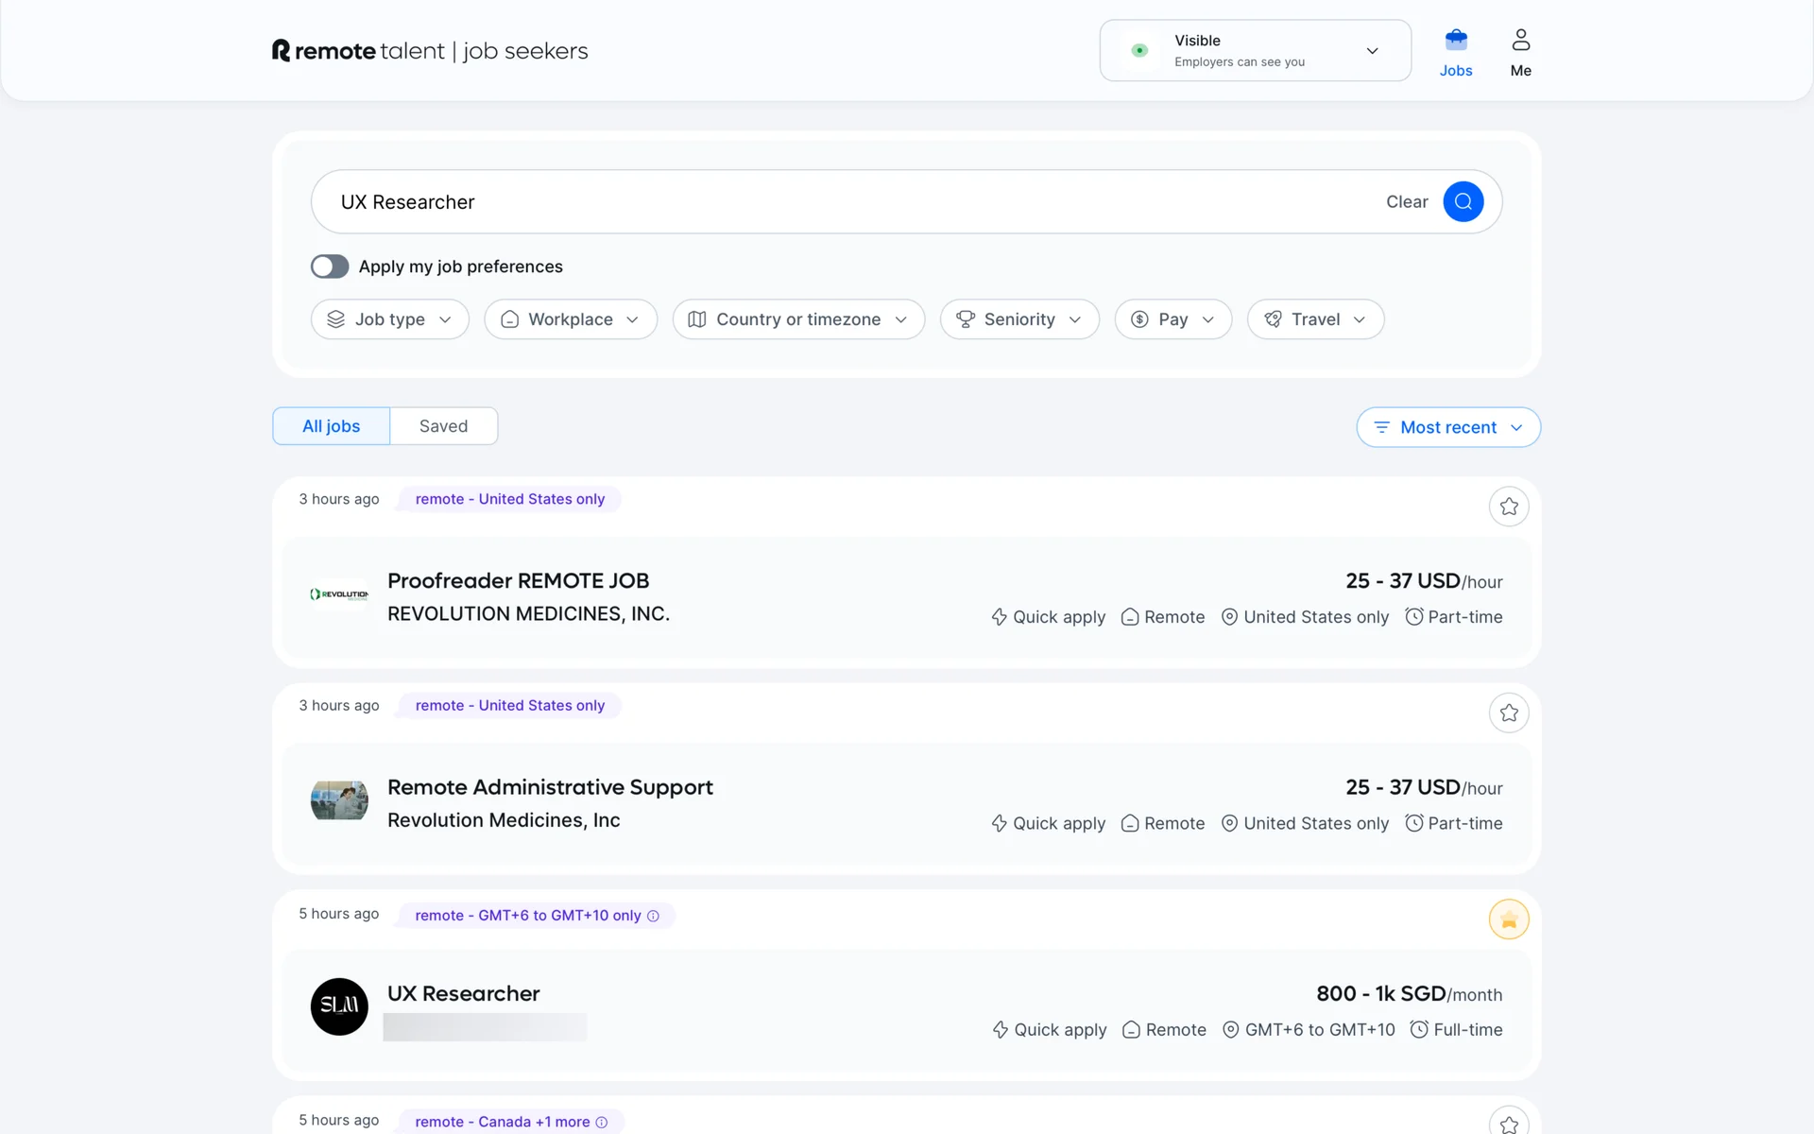Expand the Workplace filter dropdown
The width and height of the screenshot is (1814, 1134).
point(570,319)
